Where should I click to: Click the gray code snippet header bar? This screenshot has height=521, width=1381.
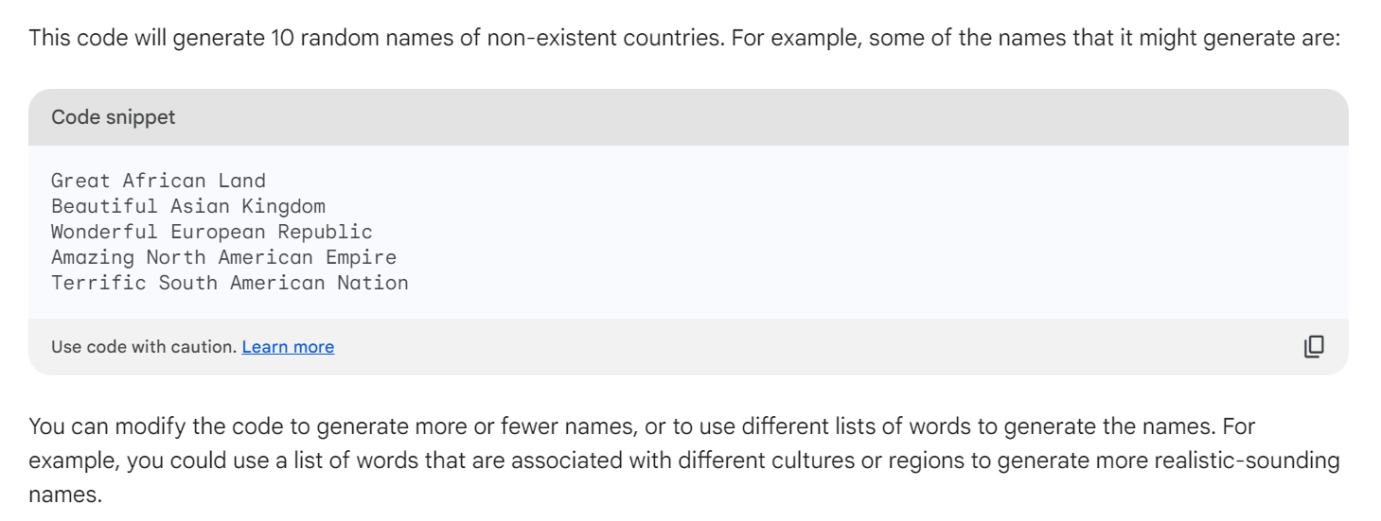(x=688, y=117)
